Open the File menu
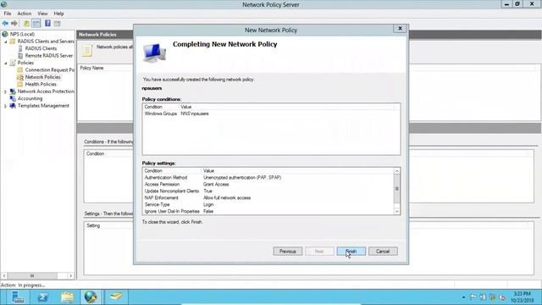The image size is (542, 305). 8,14
